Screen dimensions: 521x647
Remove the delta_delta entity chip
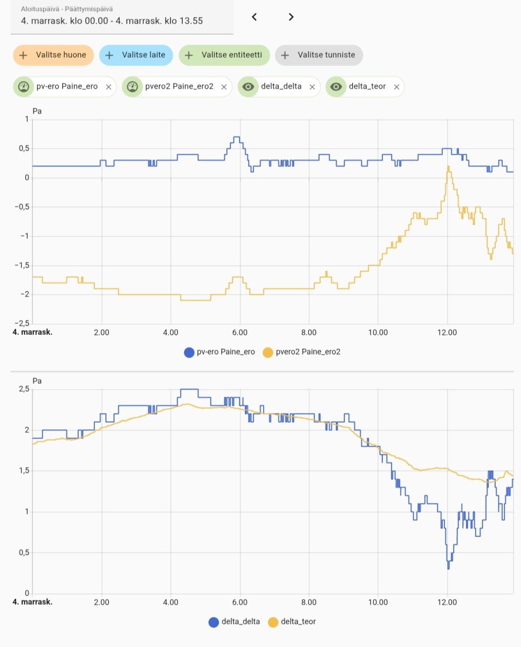(x=312, y=86)
